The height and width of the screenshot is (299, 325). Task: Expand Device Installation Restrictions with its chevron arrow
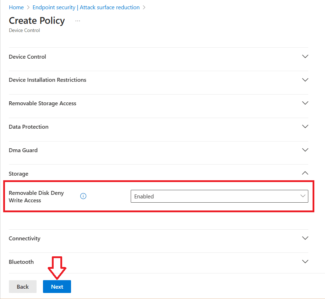pos(305,80)
